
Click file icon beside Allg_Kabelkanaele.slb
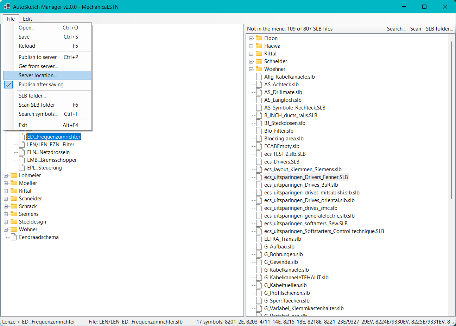(x=259, y=77)
